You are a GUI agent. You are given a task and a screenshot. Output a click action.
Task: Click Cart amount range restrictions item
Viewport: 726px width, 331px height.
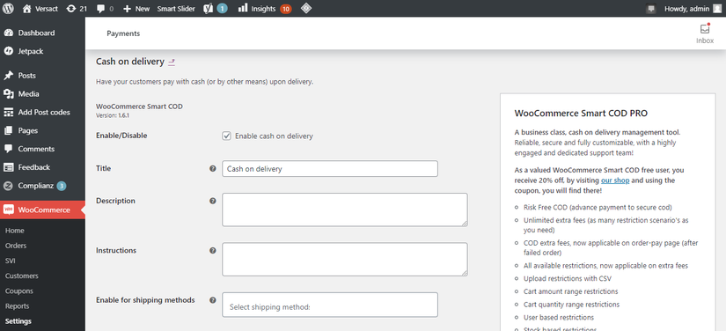(x=570, y=291)
